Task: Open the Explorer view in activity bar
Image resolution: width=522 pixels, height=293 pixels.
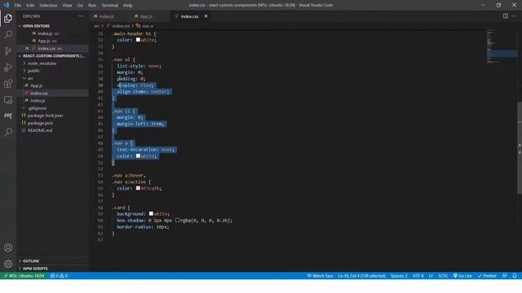Action: [x=8, y=18]
